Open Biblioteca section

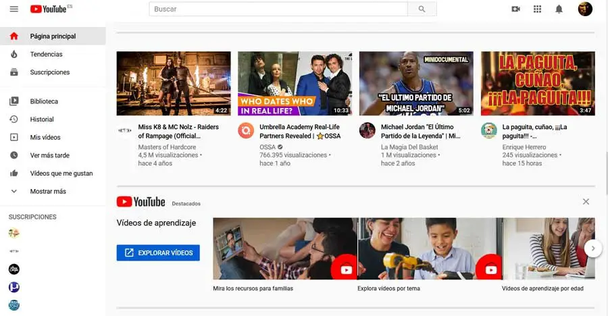point(53,101)
